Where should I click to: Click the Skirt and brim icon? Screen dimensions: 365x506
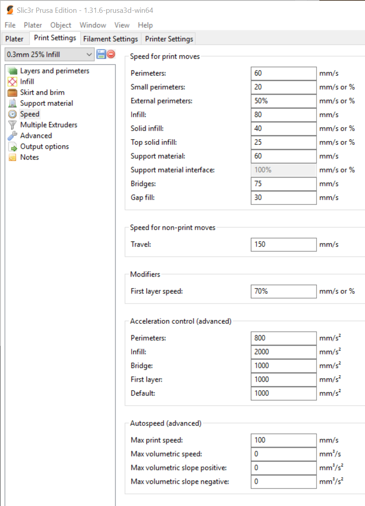(13, 92)
